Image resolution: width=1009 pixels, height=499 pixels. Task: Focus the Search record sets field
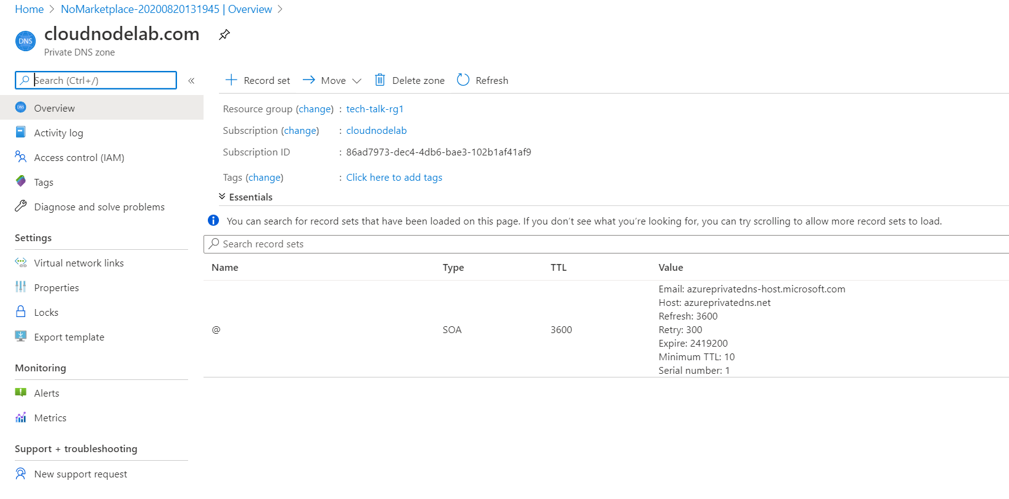(x=606, y=244)
